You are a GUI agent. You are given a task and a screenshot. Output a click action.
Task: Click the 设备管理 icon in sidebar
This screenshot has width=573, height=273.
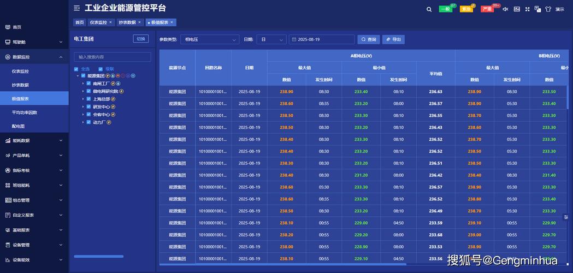(8, 245)
